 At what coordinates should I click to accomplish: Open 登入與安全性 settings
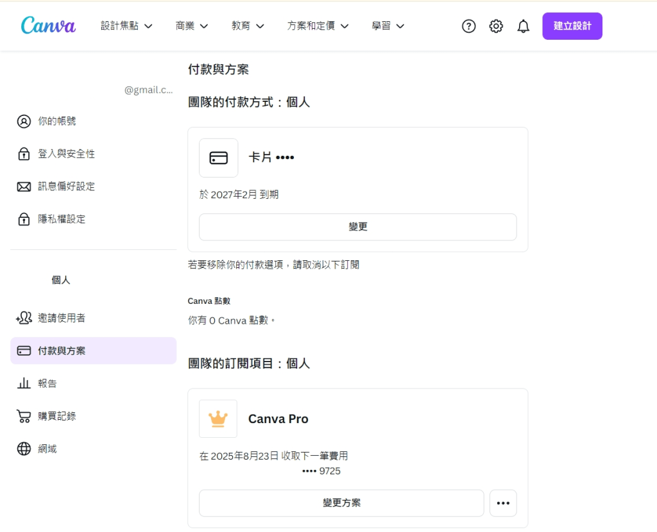point(66,154)
